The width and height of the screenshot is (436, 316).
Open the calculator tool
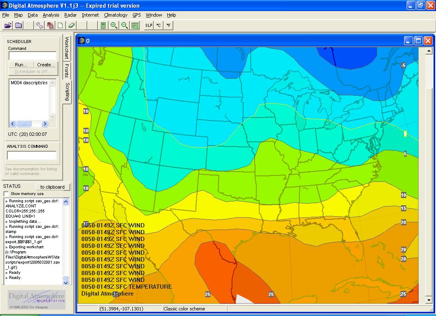click(x=103, y=25)
